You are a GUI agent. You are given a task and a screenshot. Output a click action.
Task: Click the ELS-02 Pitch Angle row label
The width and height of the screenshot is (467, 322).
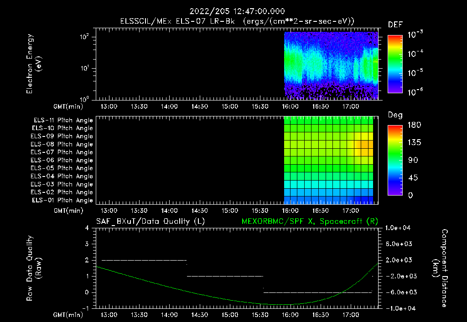click(62, 192)
